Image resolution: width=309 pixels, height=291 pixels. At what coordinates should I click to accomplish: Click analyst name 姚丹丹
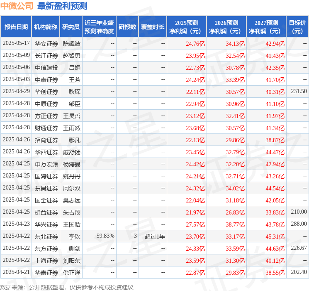pos(71,176)
